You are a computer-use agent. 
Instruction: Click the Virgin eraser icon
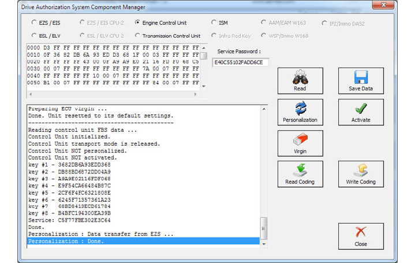tap(300, 140)
